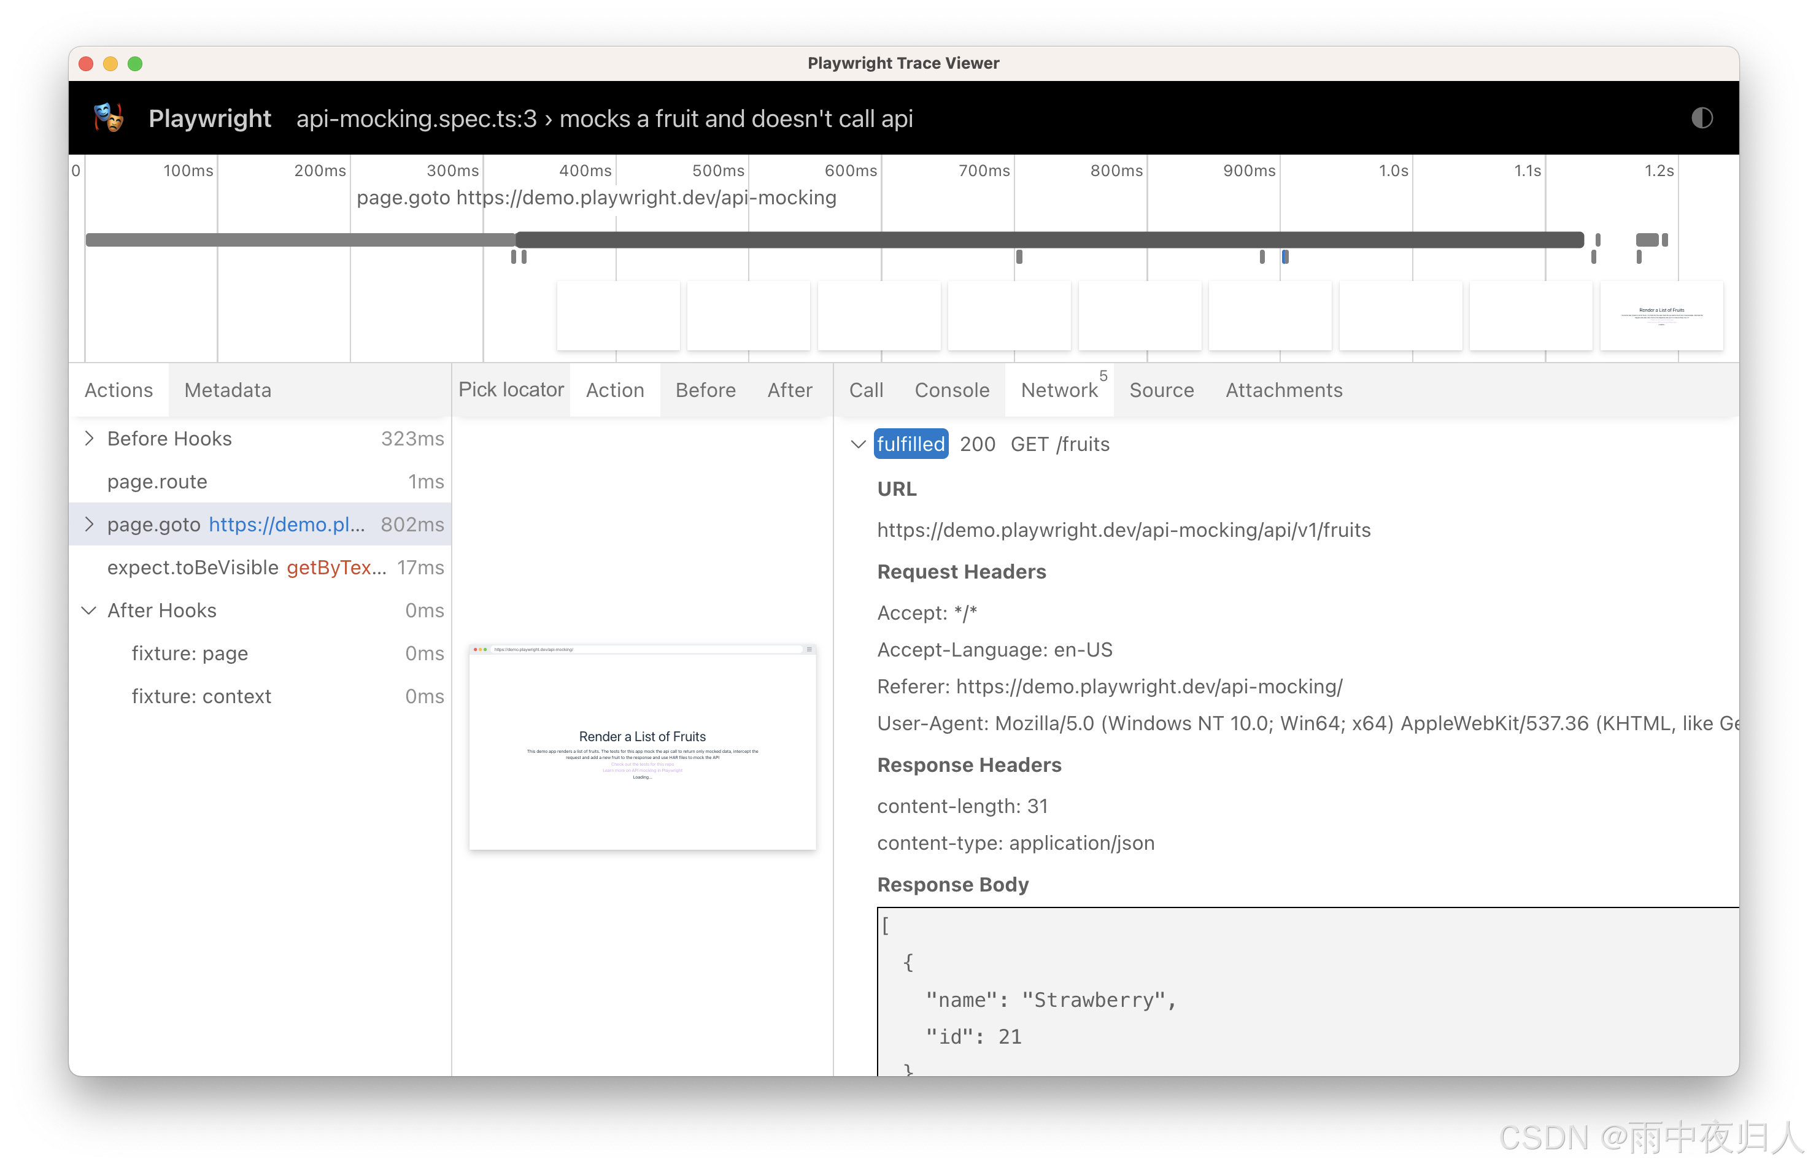Select the fixture: context entry

click(x=201, y=696)
